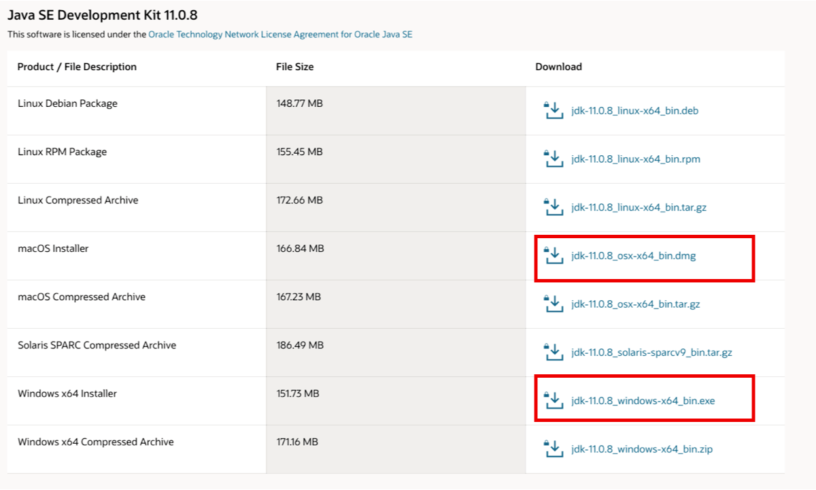The height and width of the screenshot is (490, 816).
Task: Download jdk-11.0.8_linux-x64_bin.tar.gz
Action: click(639, 208)
